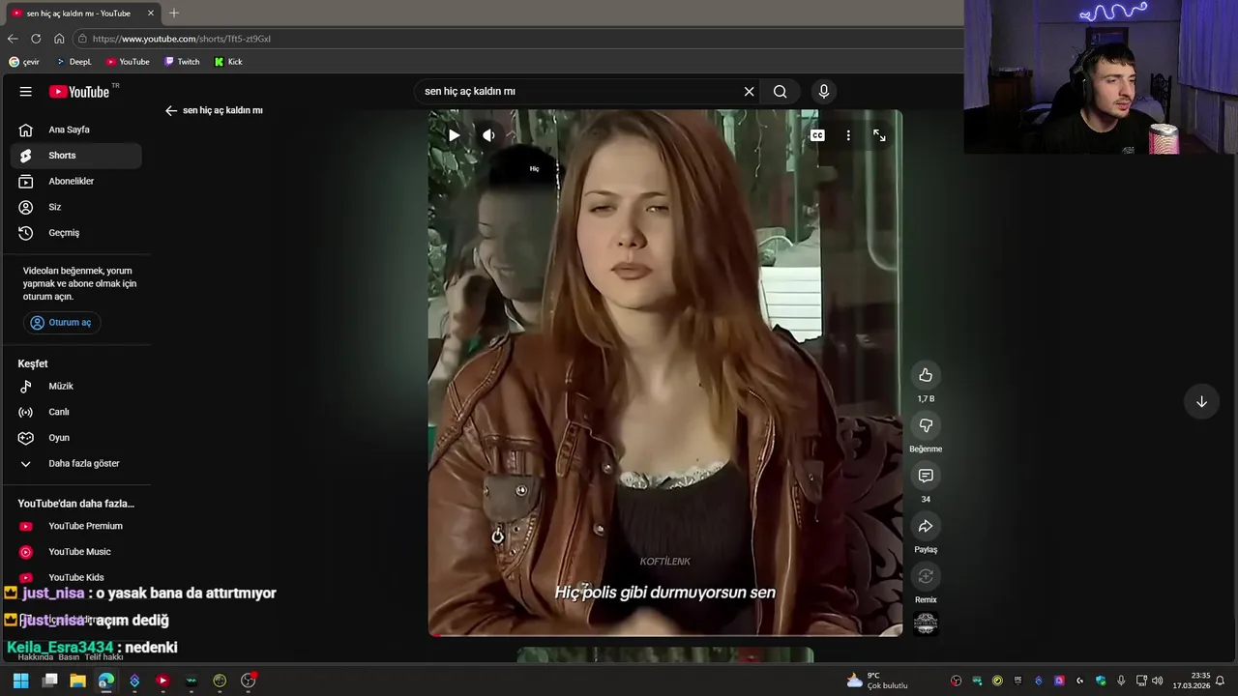Open the comments with 34 count
1238x696 pixels.
[x=926, y=476]
